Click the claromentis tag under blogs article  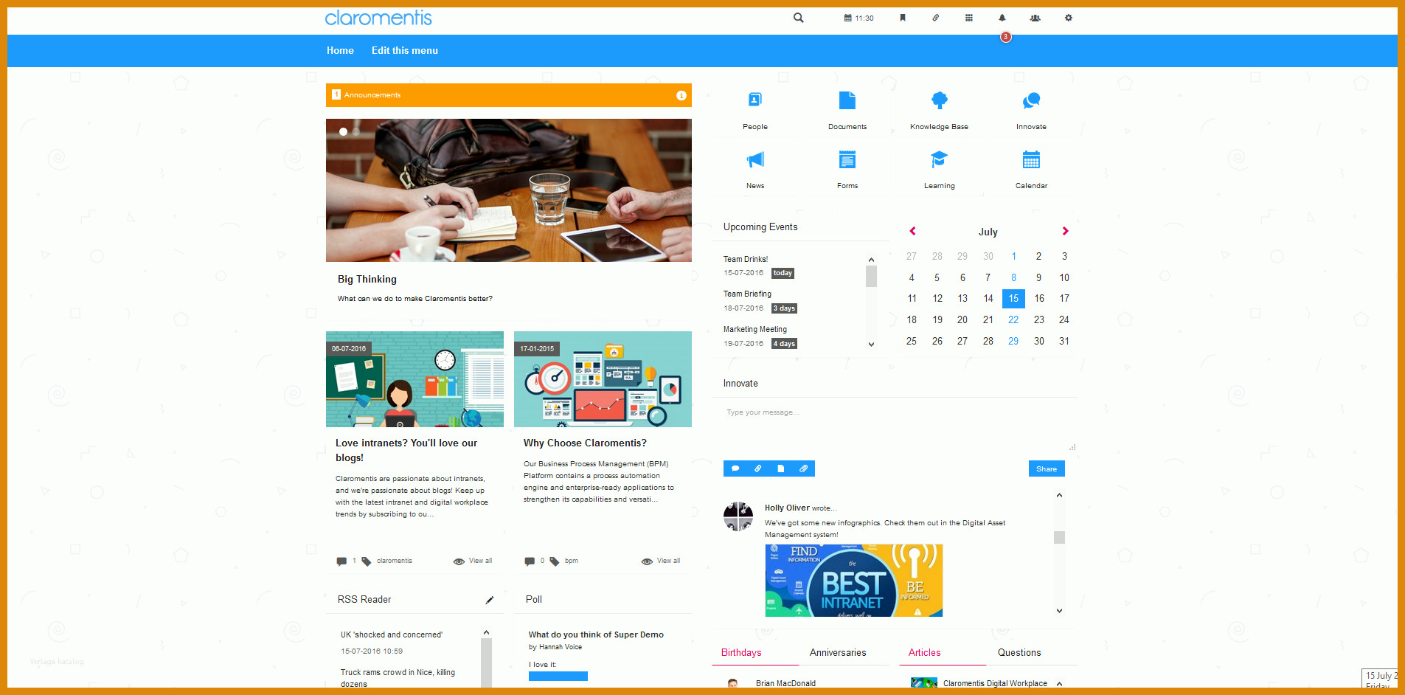pos(395,561)
